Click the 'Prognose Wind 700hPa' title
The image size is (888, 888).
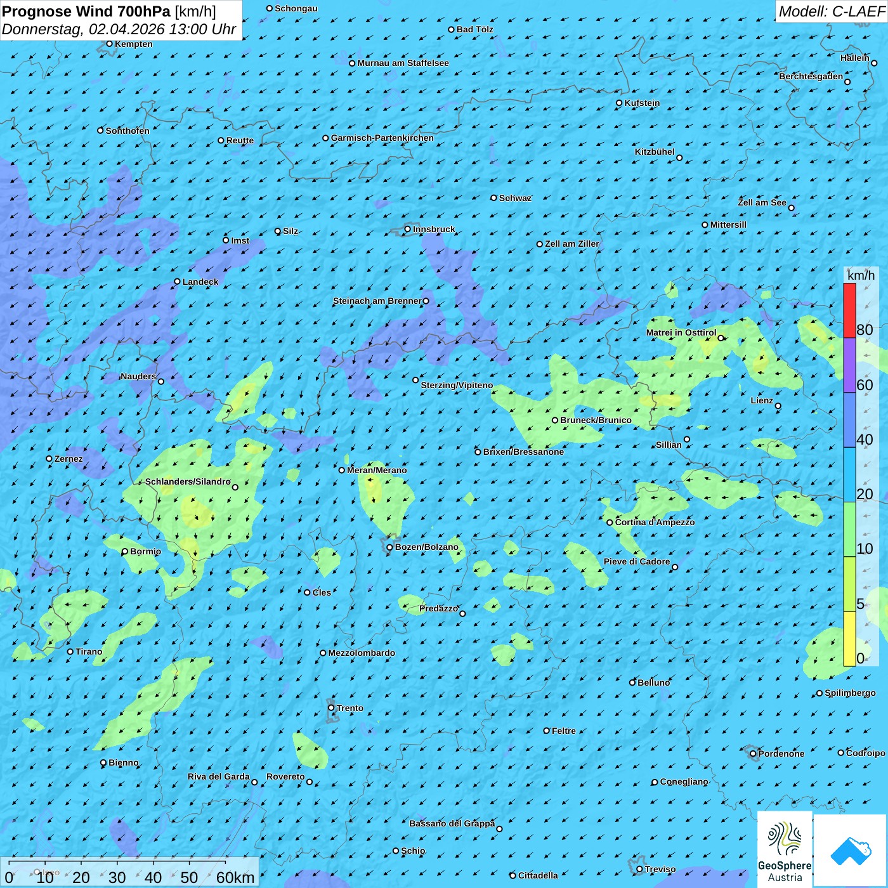86,11
